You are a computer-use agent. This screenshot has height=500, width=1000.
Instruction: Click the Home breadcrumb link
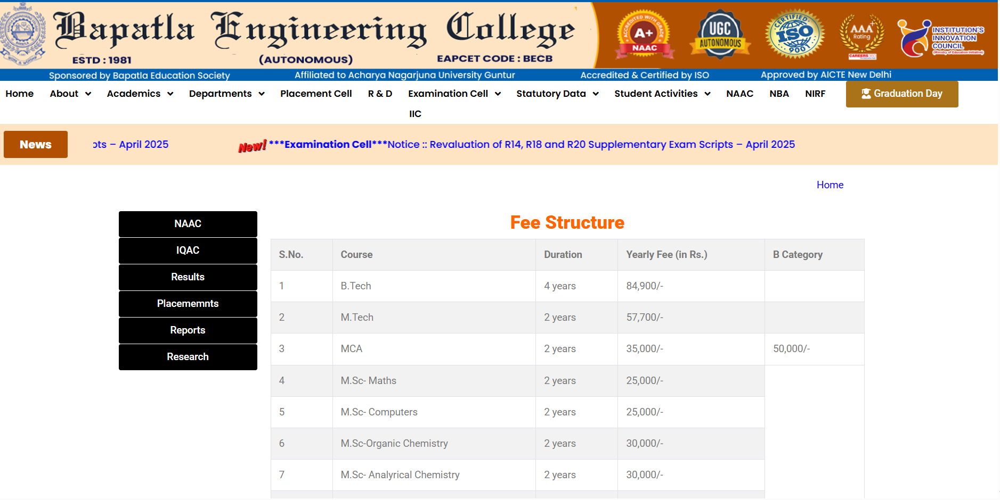(830, 185)
